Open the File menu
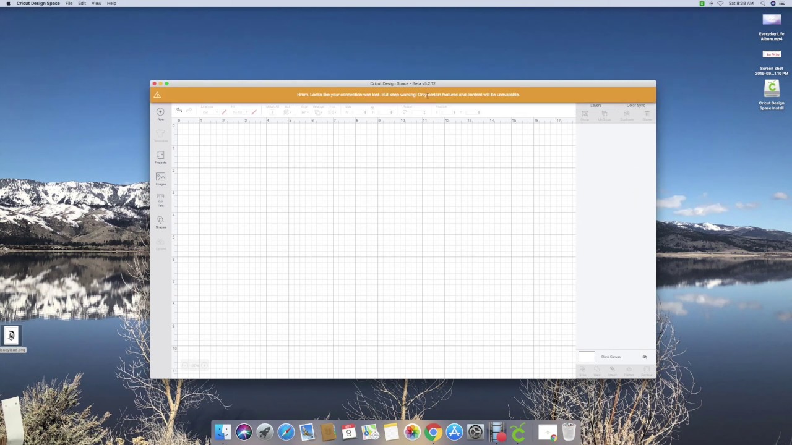The image size is (792, 445). point(69,3)
